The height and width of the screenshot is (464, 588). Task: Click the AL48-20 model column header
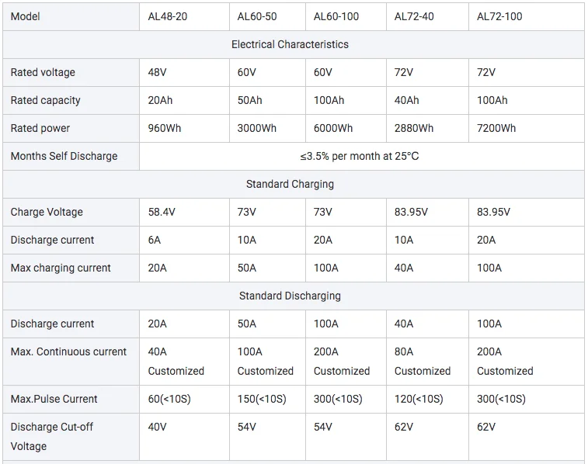[168, 16]
